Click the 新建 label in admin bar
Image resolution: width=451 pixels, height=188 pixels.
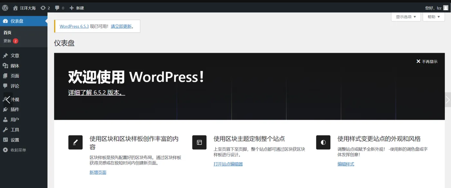(x=80, y=8)
